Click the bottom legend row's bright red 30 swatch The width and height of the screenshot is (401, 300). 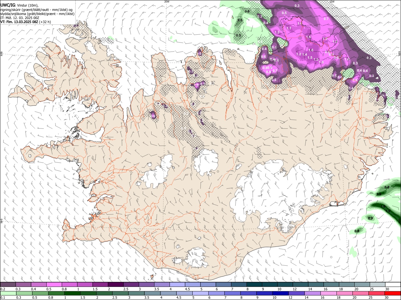[x=393, y=293]
